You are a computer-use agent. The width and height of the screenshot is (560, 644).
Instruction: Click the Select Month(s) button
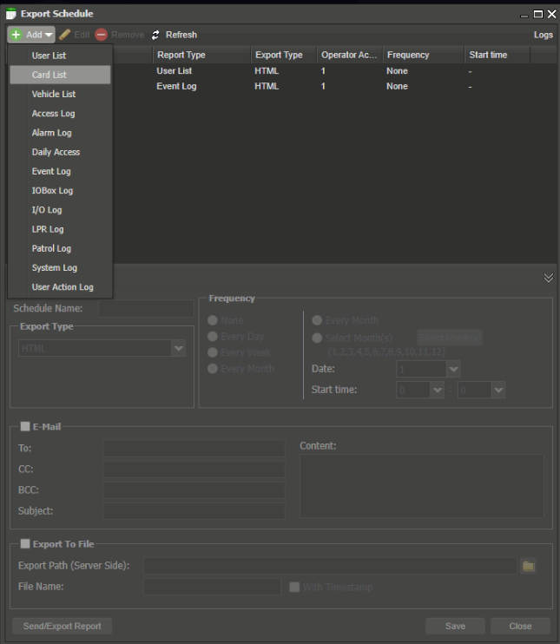point(450,338)
